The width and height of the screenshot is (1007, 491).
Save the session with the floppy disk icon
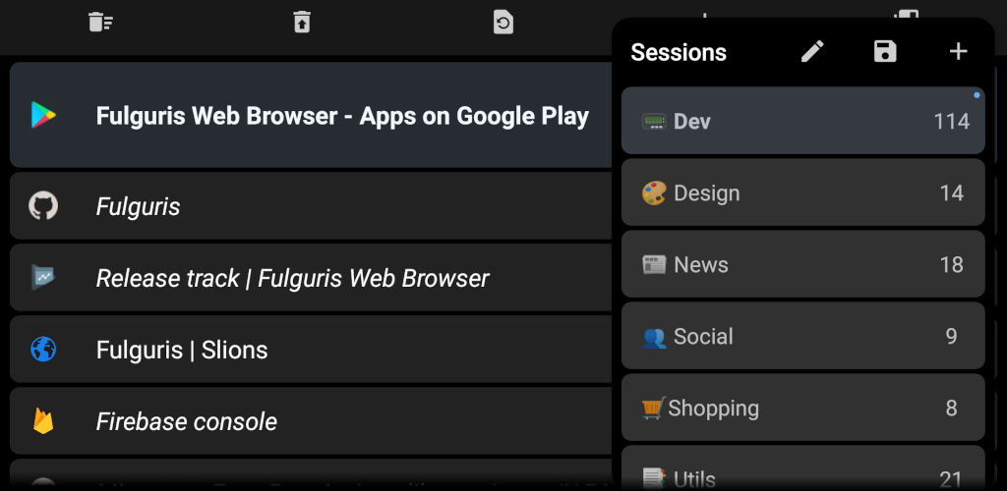pos(885,51)
